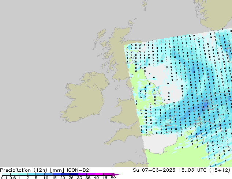Click the 0.1–0.5 mm legend color swatch

(x=6, y=174)
